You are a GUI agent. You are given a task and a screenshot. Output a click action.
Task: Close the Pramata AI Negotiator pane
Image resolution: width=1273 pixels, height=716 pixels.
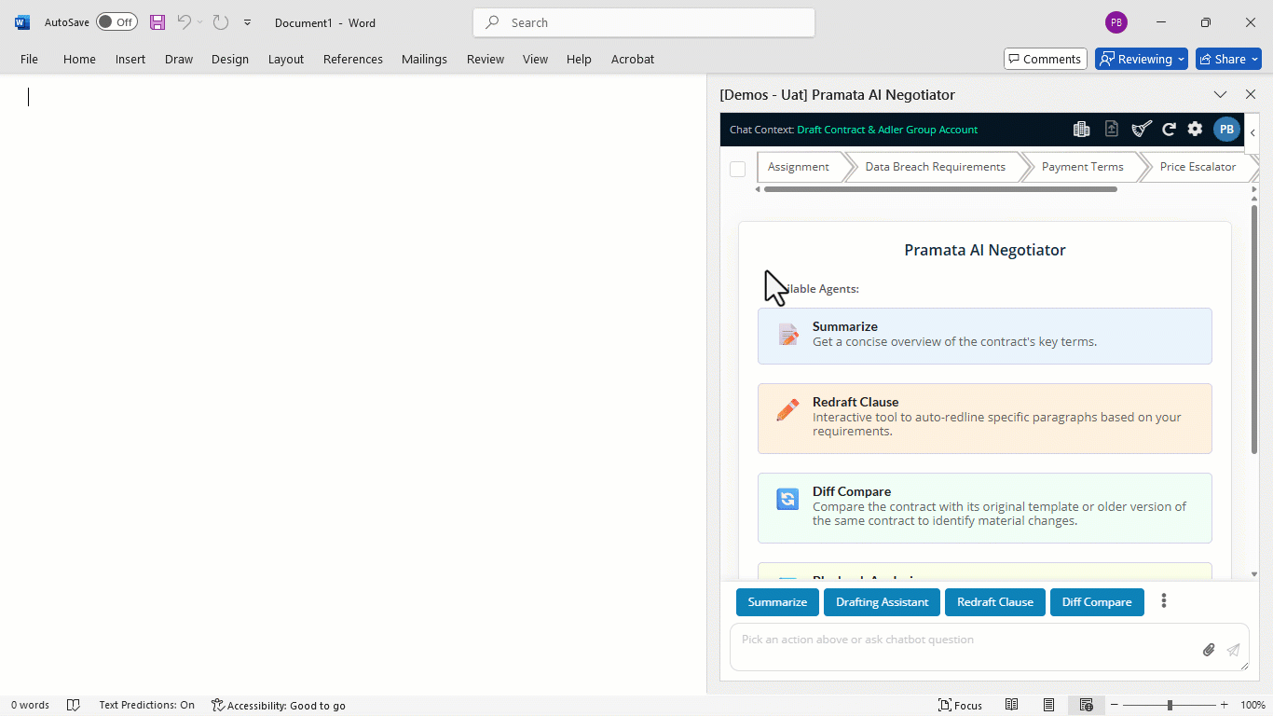[x=1251, y=94]
